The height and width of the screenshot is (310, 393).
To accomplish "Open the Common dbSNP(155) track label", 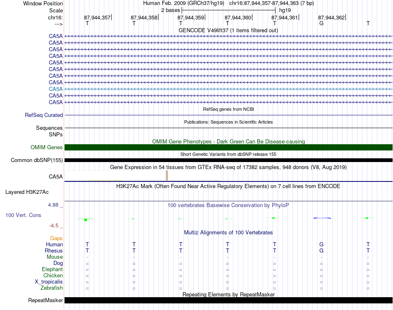I will click(x=37, y=160).
